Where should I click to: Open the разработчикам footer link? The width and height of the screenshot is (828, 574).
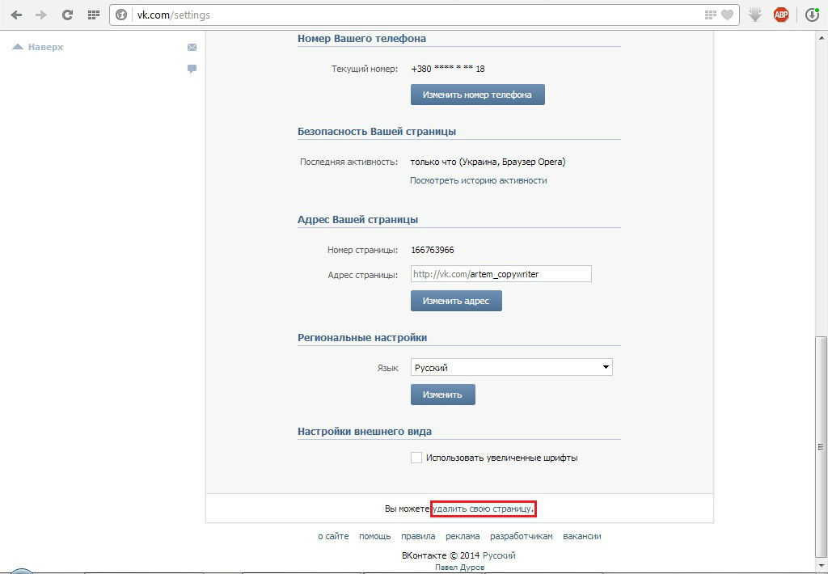coord(522,537)
